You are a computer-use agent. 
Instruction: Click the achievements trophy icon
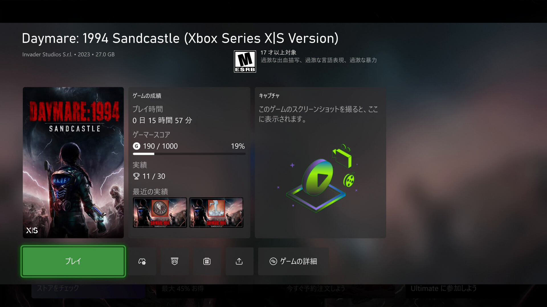click(x=136, y=176)
